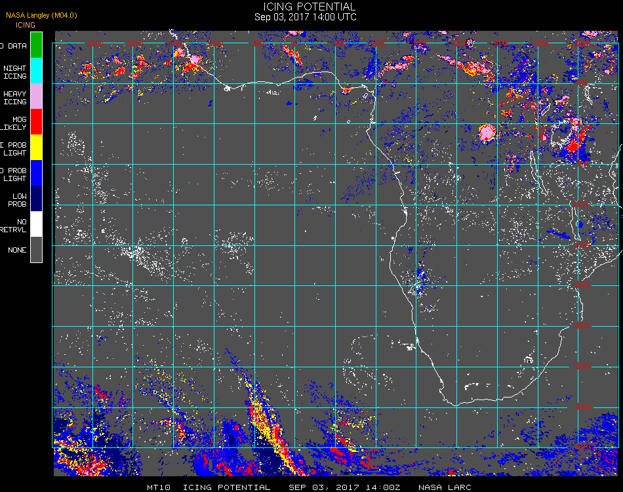623x492 pixels.
Task: Click the '25W' longitude label
Action: tap(95, 43)
